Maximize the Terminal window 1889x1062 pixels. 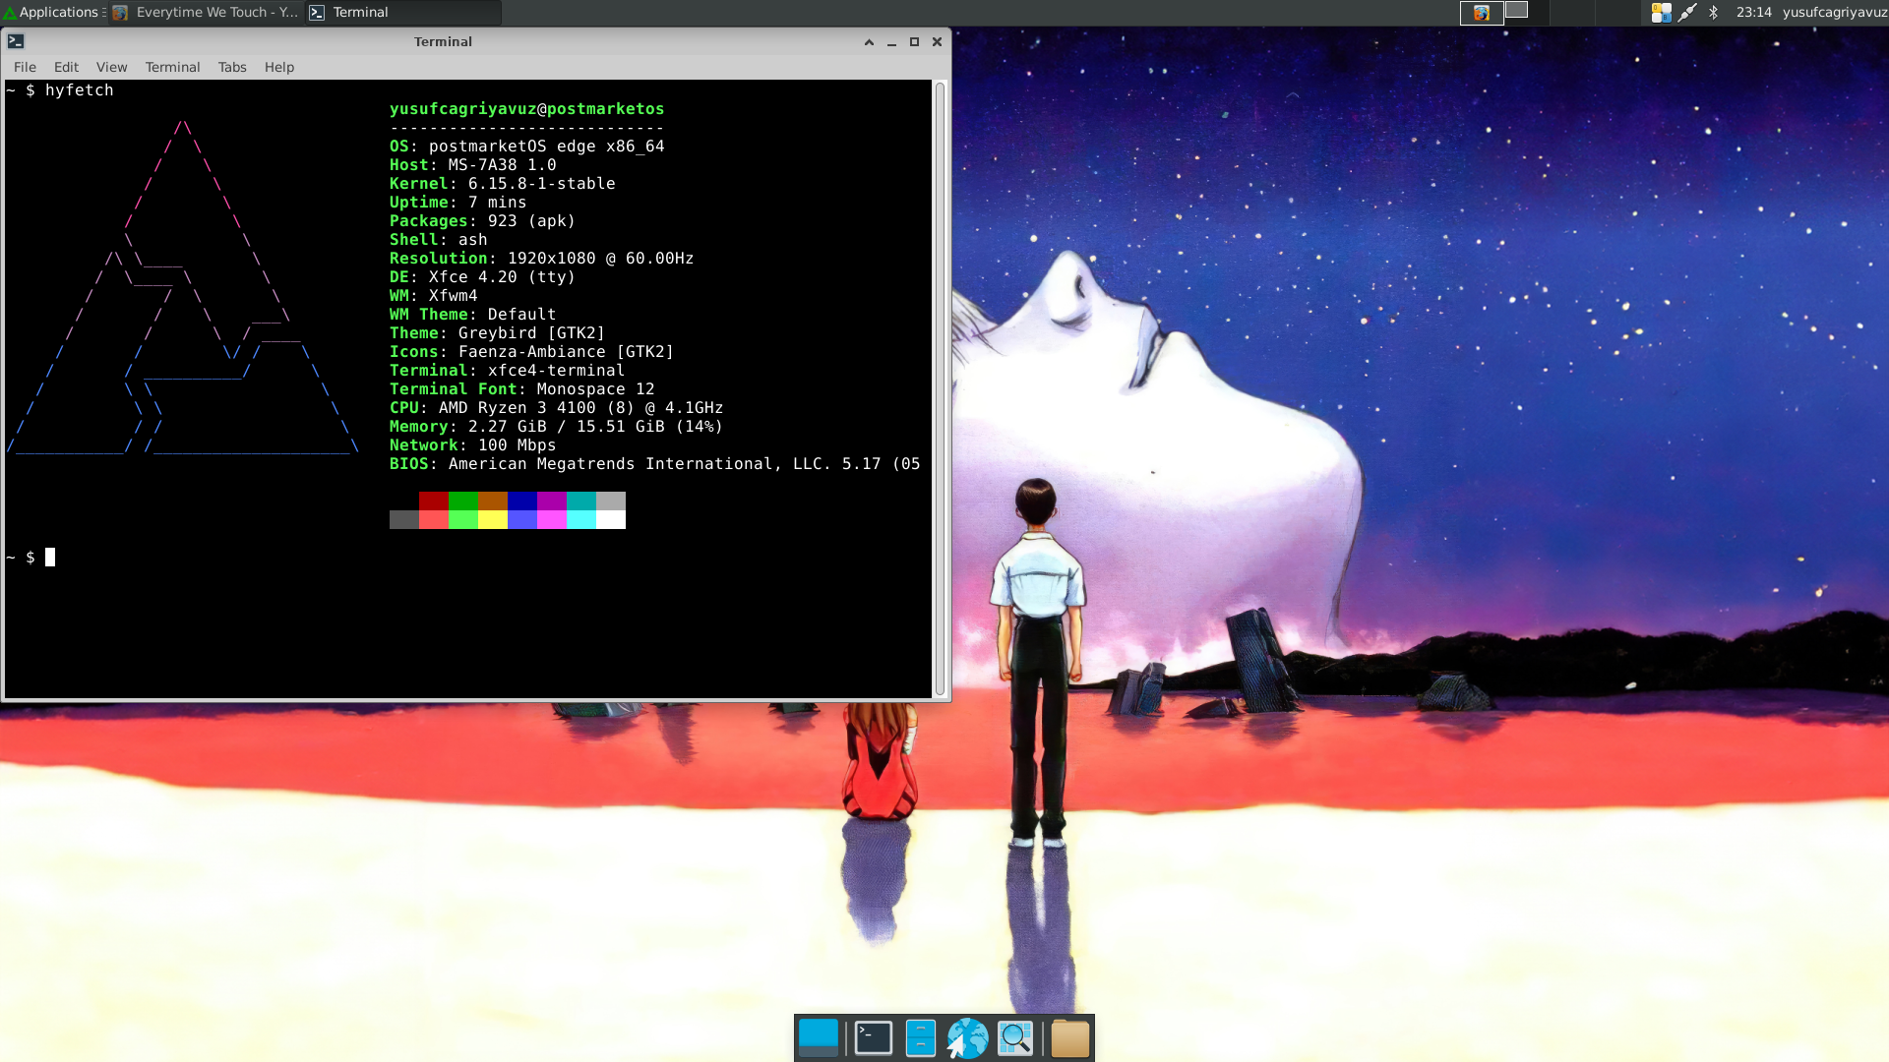(x=914, y=41)
